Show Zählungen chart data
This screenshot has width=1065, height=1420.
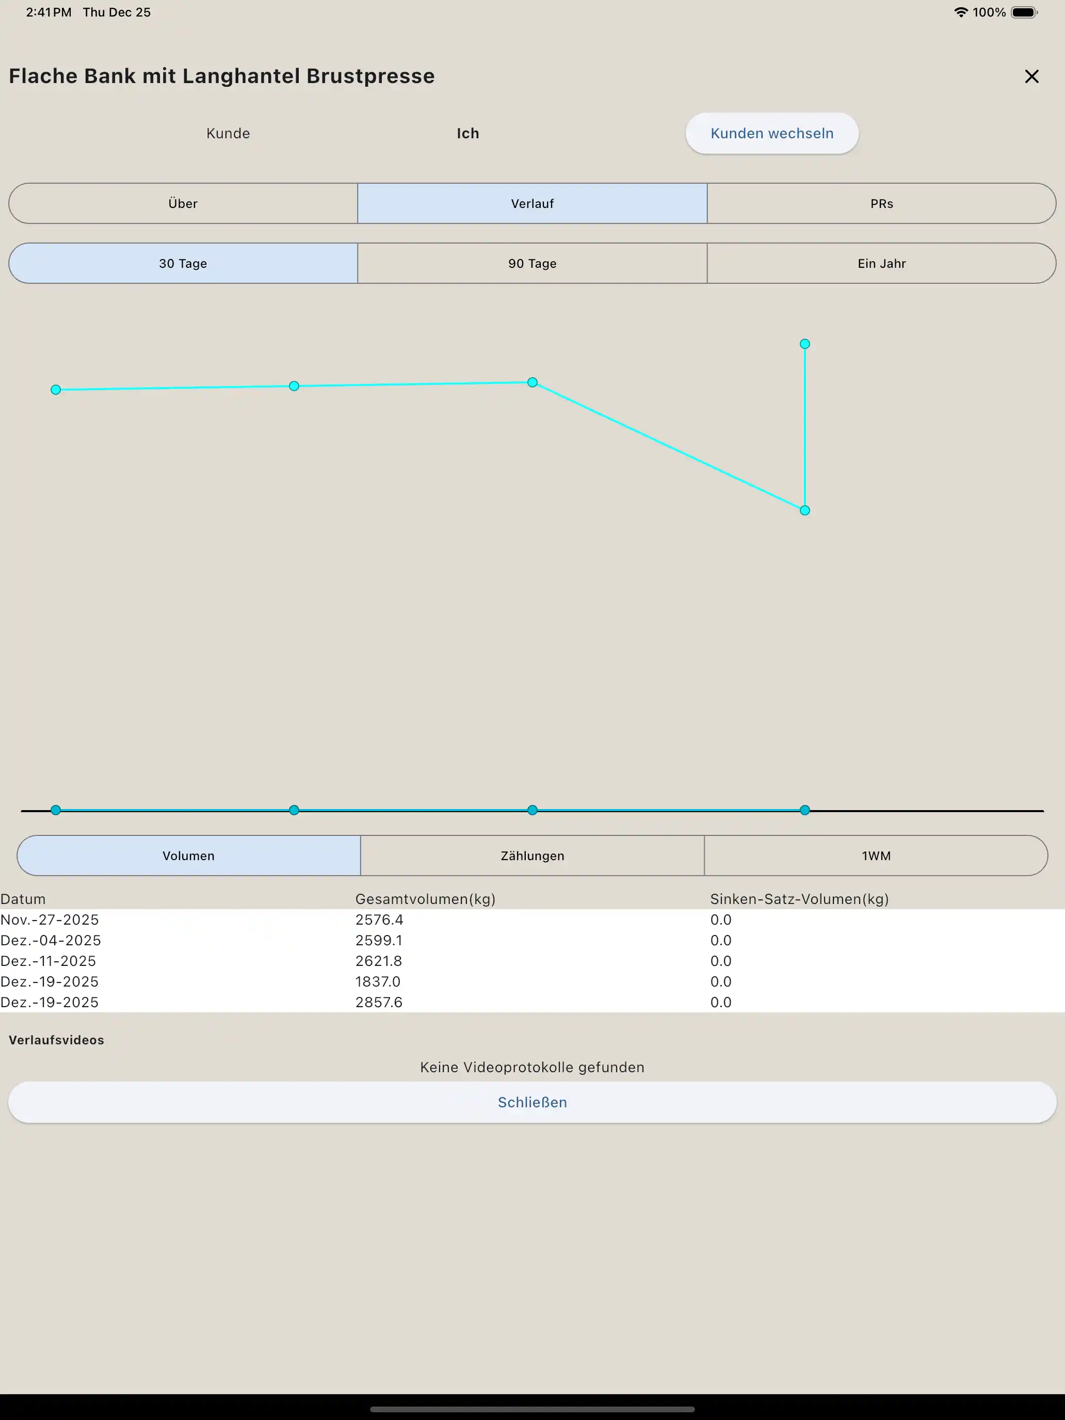(532, 856)
